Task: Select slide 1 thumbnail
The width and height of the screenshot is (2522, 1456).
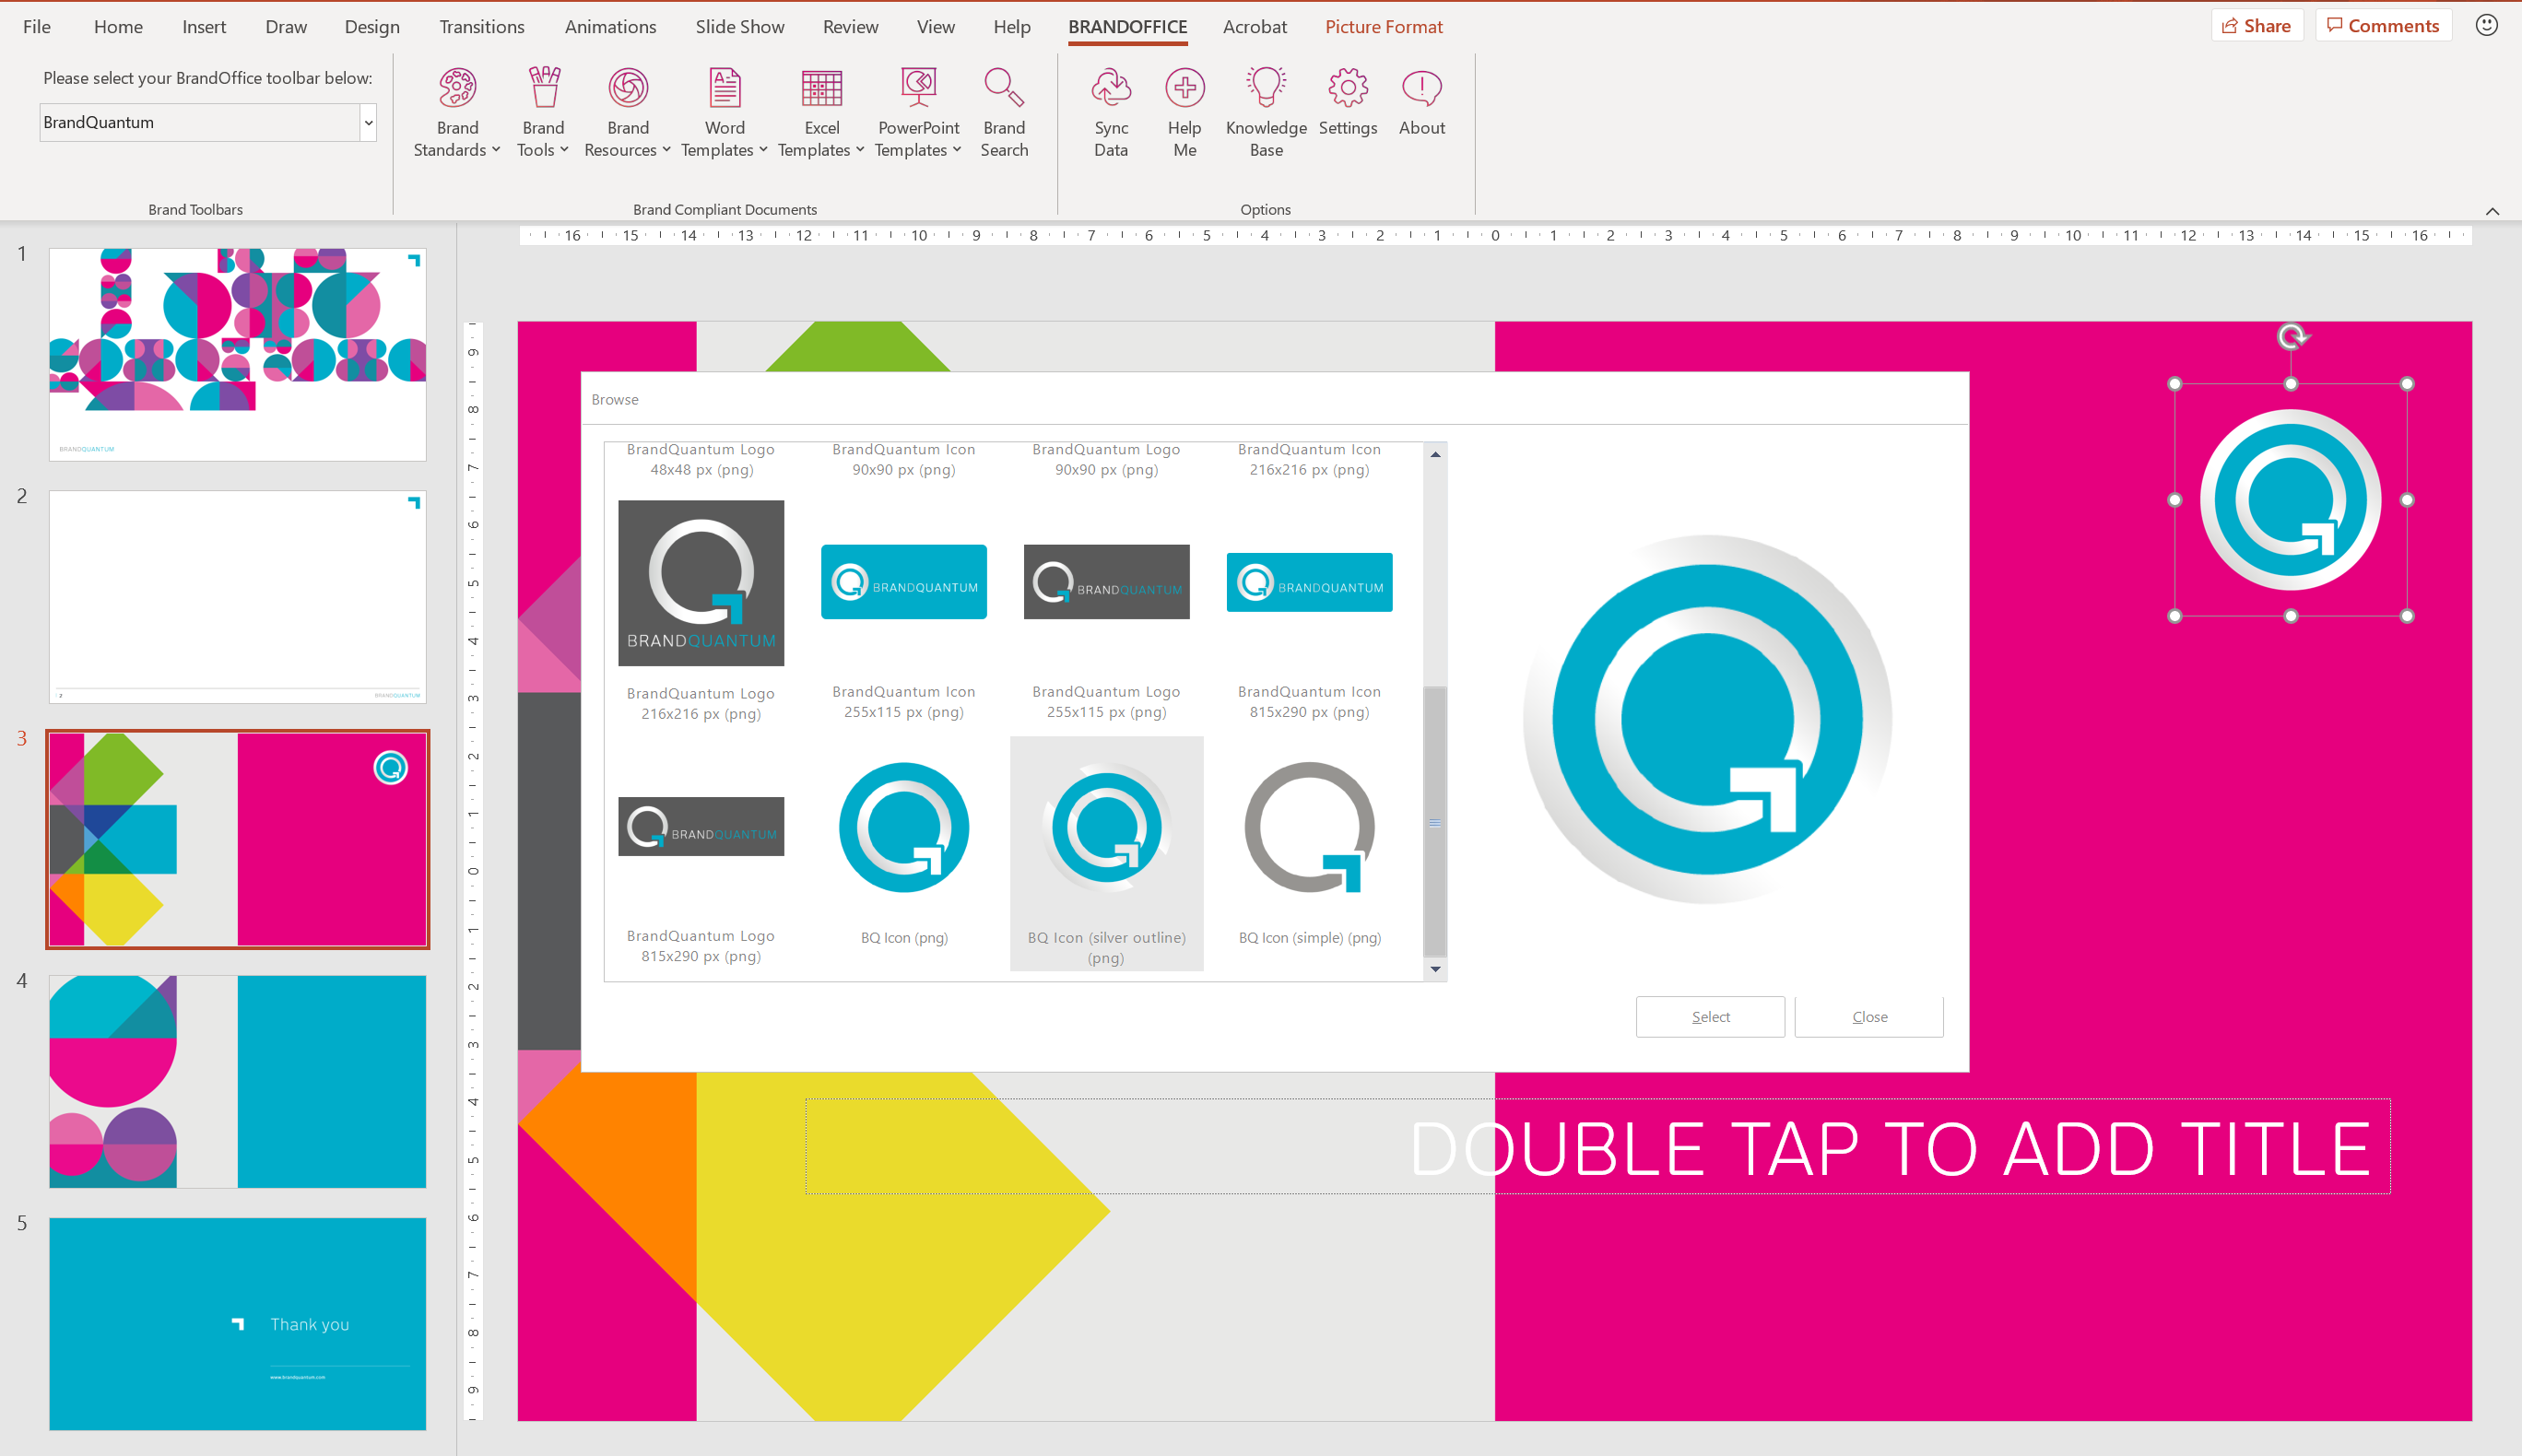Action: tap(238, 354)
